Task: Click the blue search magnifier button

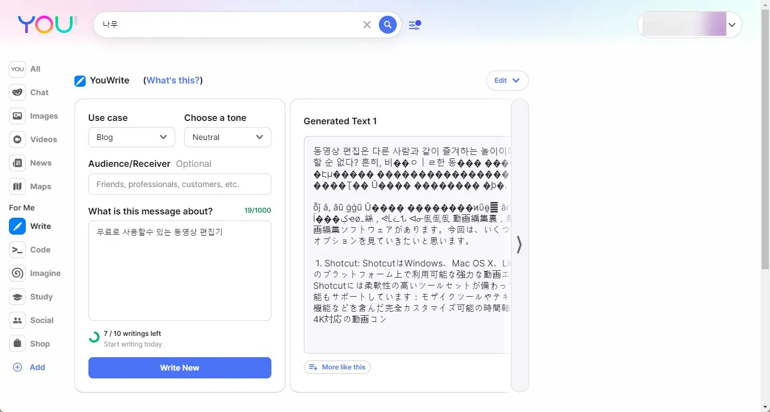Action: point(388,25)
